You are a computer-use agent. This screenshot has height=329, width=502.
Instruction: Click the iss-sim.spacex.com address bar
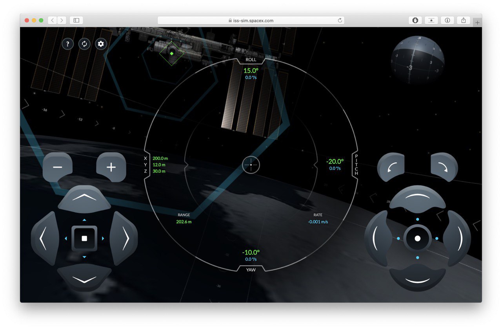point(251,20)
